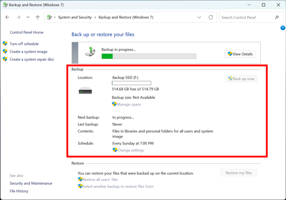Click the search magnifier icon

pos(277,17)
